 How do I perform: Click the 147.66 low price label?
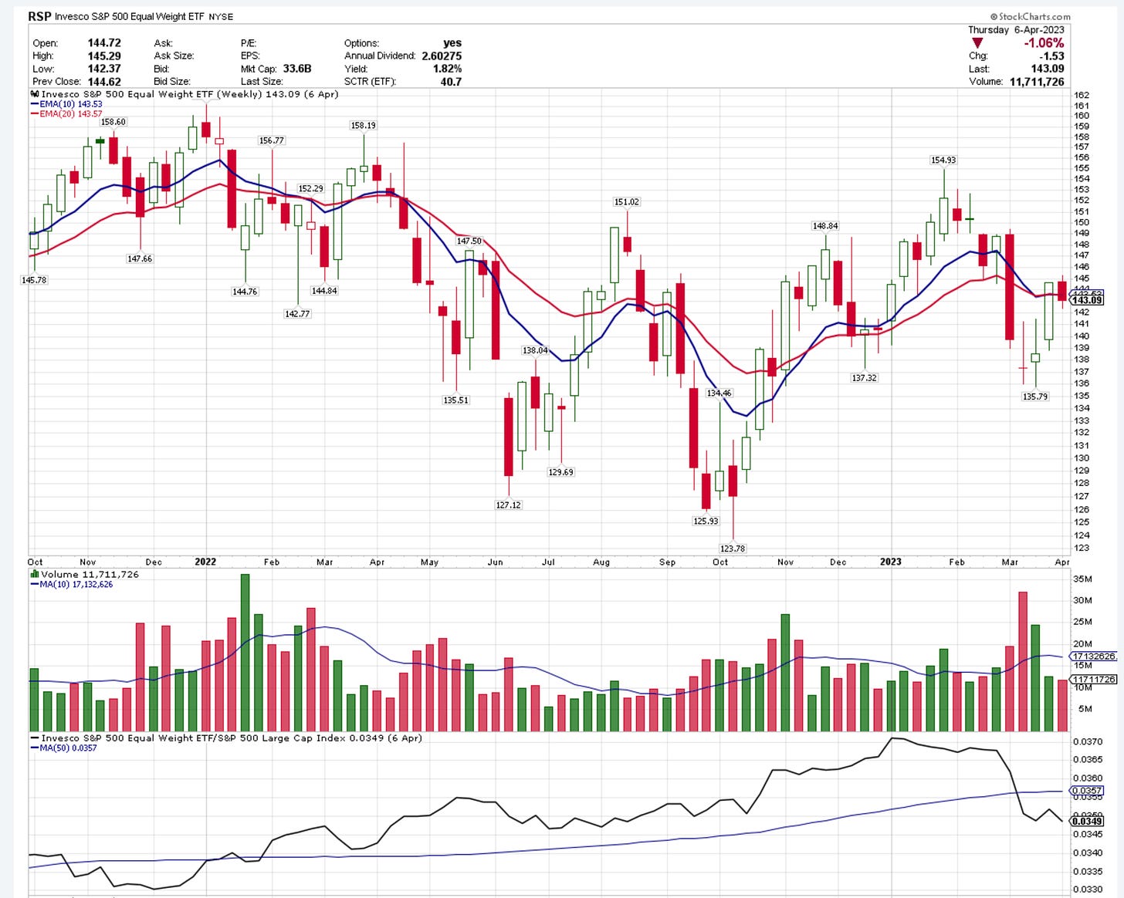[140, 258]
